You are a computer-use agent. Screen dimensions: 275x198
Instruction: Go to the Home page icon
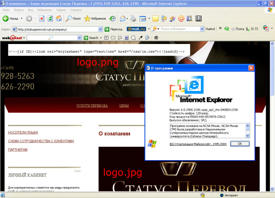(x=59, y=19)
